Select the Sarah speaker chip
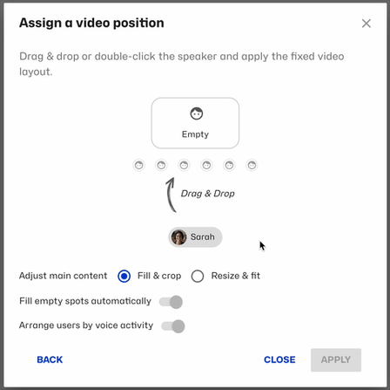Screen dimensions: 390x390 point(195,237)
